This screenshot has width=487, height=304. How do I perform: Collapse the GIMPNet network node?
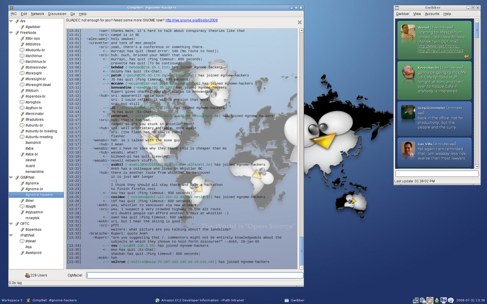pos(11,177)
